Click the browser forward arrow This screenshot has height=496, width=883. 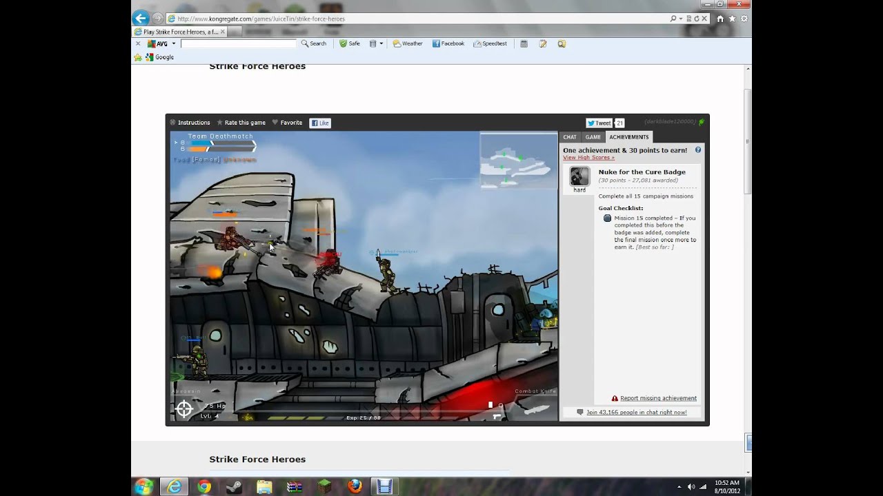pyautogui.click(x=158, y=19)
